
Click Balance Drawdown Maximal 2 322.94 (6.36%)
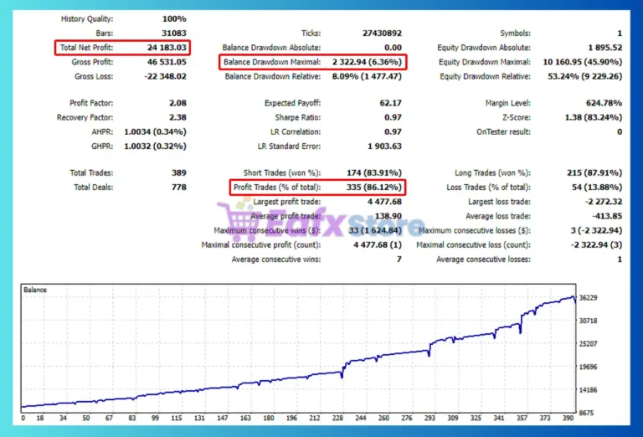click(367, 62)
